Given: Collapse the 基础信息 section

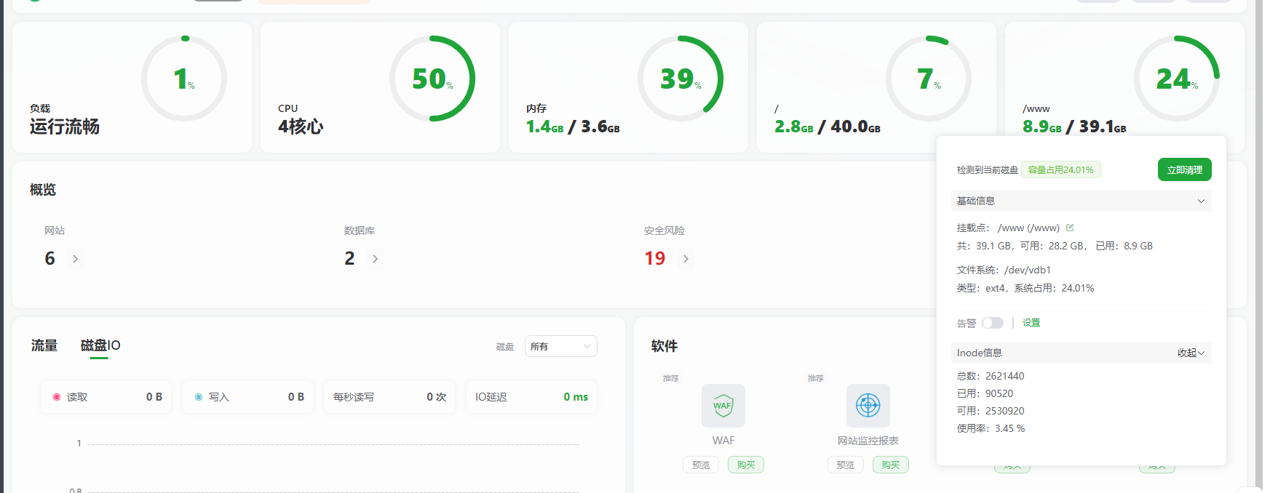Looking at the screenshot, I should pos(1200,201).
